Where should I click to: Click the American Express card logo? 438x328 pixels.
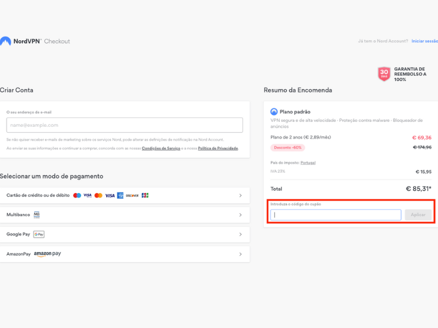point(120,196)
